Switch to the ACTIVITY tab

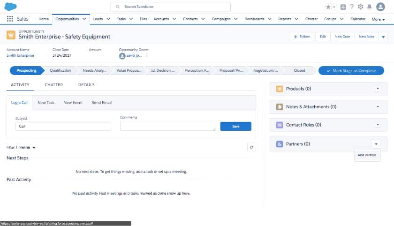tap(20, 85)
